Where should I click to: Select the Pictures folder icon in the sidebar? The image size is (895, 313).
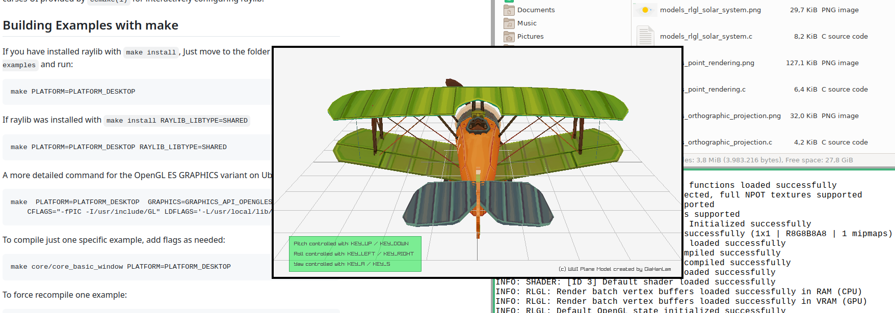pos(509,36)
